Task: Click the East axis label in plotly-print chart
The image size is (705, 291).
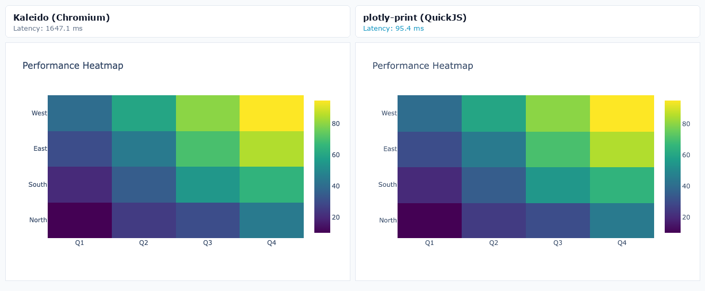Action: tap(390, 149)
